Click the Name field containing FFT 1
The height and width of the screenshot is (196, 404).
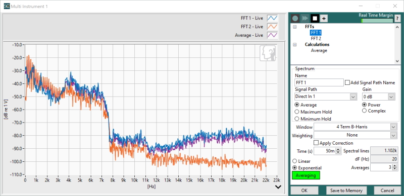(x=319, y=82)
